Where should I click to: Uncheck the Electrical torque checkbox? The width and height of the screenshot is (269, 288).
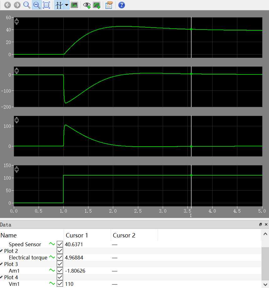[60, 257]
